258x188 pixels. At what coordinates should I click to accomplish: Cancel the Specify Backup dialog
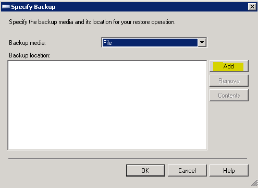pyautogui.click(x=187, y=171)
